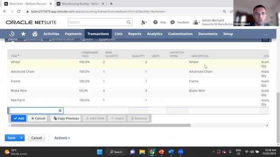Click the blue Save button

coord(12,138)
